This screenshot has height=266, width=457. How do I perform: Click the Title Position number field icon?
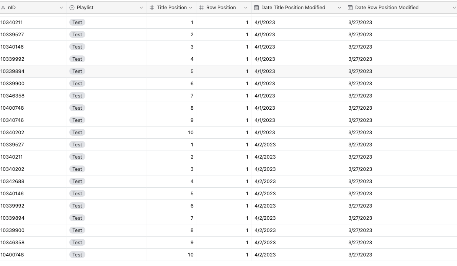(x=152, y=8)
